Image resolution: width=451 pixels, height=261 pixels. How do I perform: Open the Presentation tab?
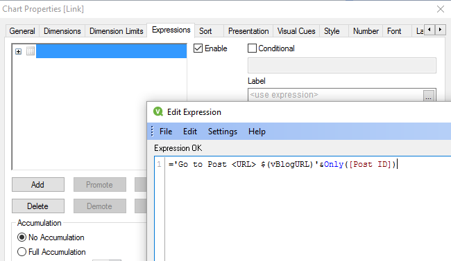click(x=248, y=31)
